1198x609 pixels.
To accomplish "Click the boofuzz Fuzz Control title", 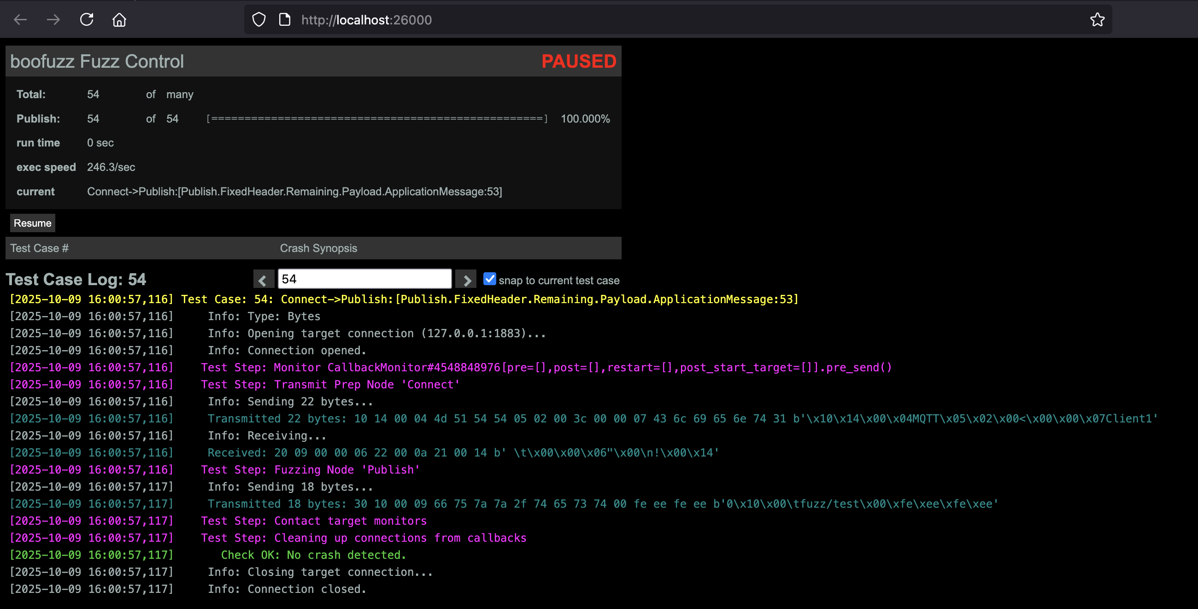I will [97, 61].
